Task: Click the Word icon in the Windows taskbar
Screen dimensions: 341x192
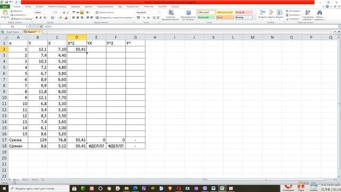Action: pos(213,188)
